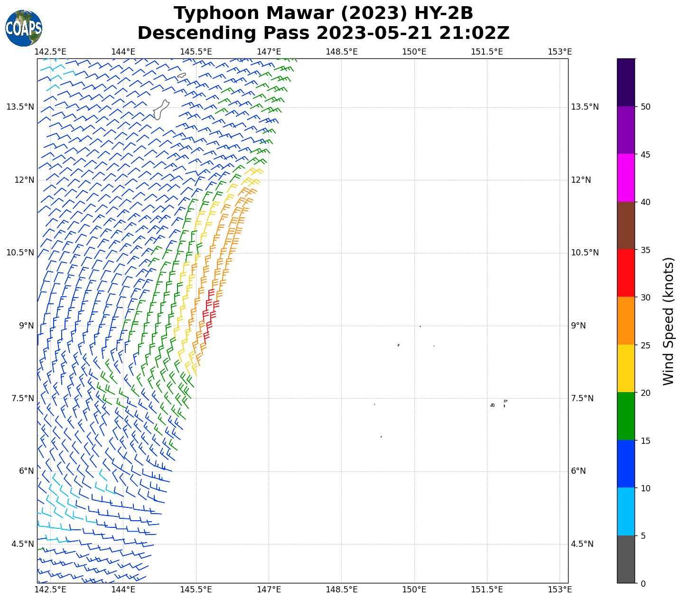682x600 pixels.
Task: Choose the brown 35-40 knot colorbar segment
Action: click(x=626, y=225)
